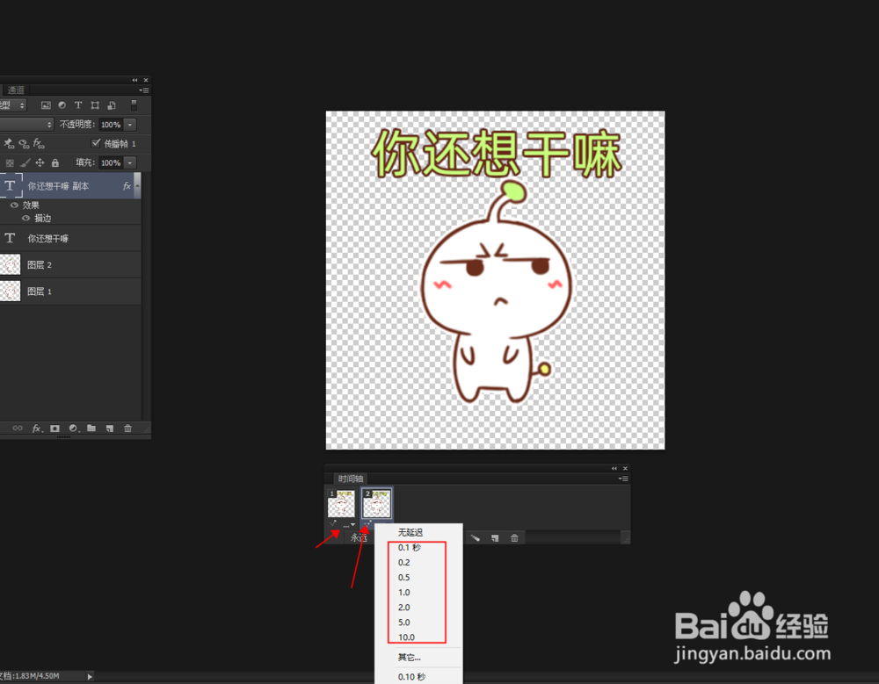Open the layers panel flyout menu
Viewport: 879px width, 684px height.
tap(144, 90)
